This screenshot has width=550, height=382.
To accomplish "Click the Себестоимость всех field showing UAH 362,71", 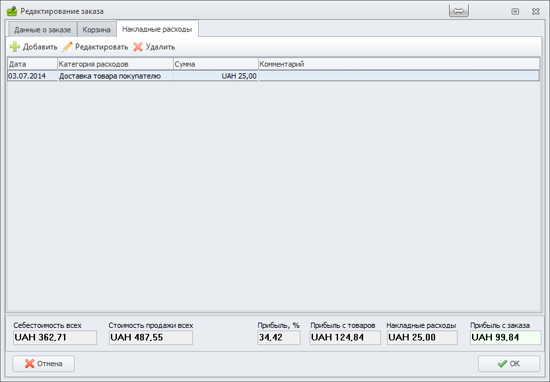I will pyautogui.click(x=55, y=338).
